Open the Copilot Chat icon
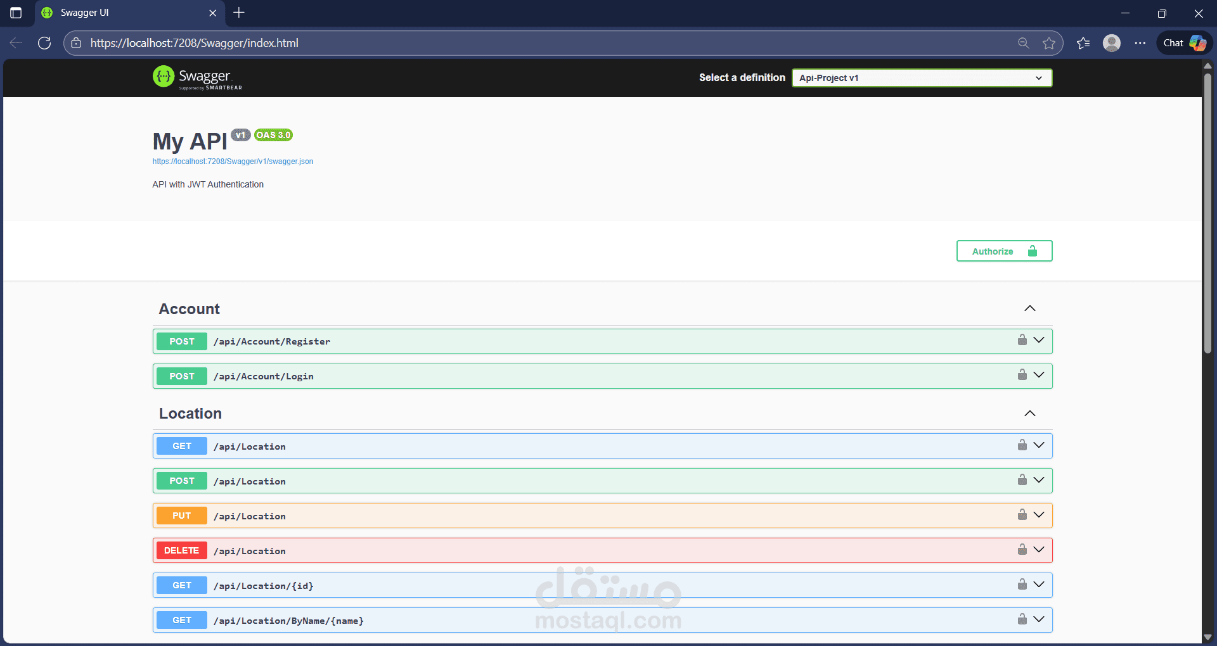This screenshot has height=646, width=1217. 1184,42
